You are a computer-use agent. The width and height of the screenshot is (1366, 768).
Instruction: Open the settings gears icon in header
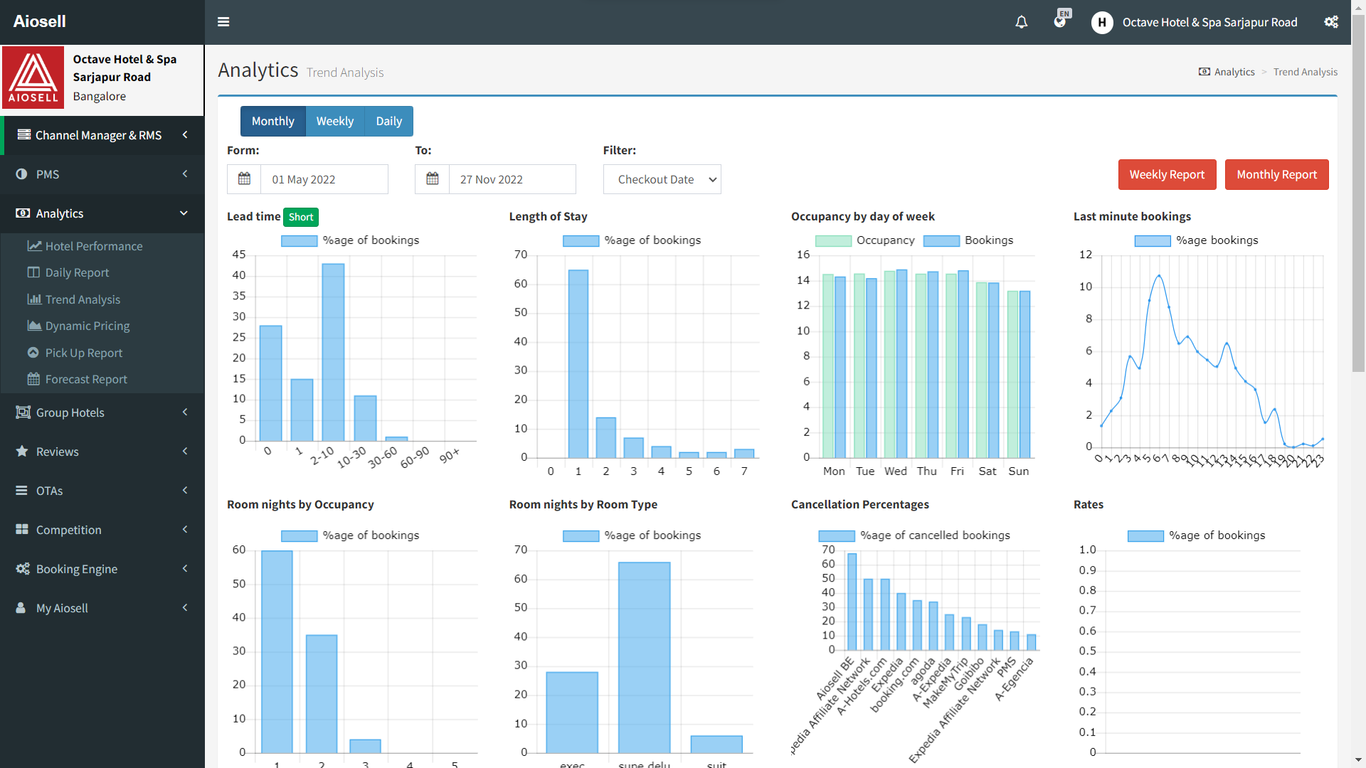(x=1330, y=22)
